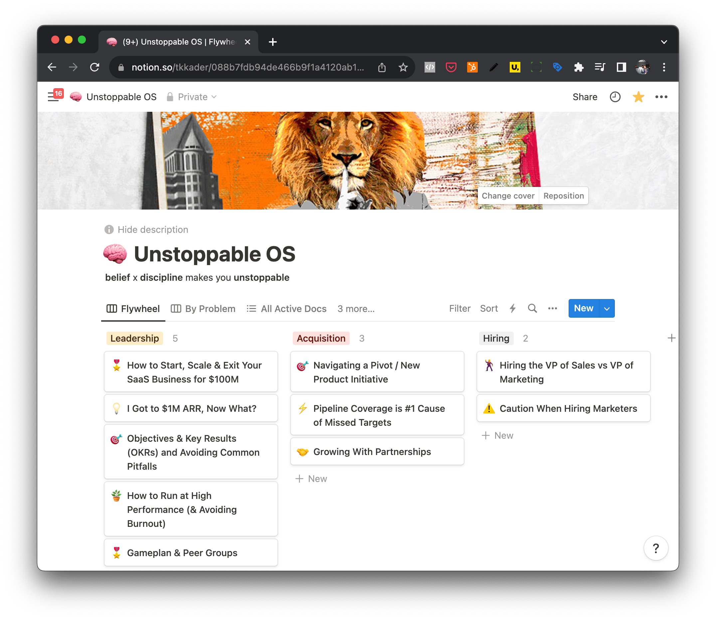
Task: Click the browser share page icon
Action: point(381,67)
